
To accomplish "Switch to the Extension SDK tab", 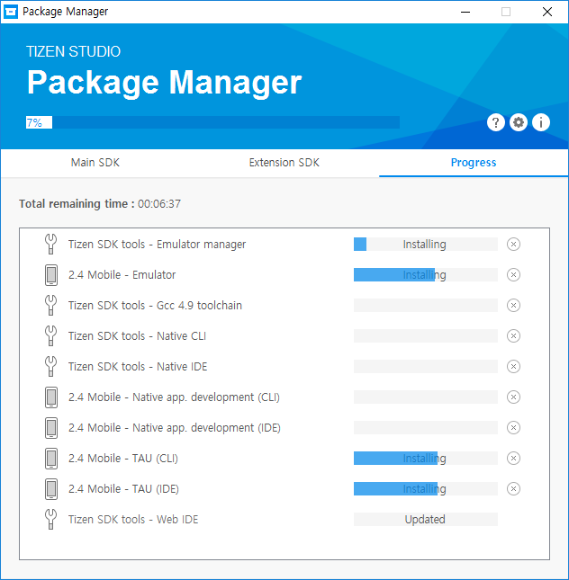I will point(284,163).
